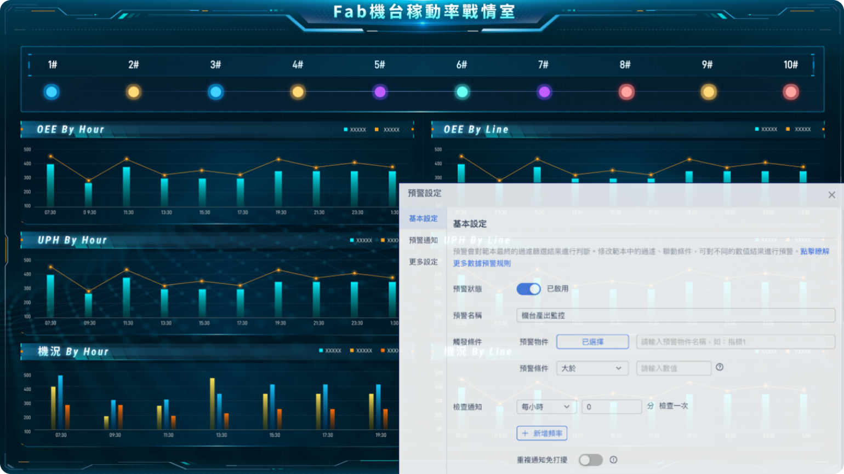Click the 預警設定 dialog title
Image resolution: width=844 pixels, height=474 pixels.
424,193
